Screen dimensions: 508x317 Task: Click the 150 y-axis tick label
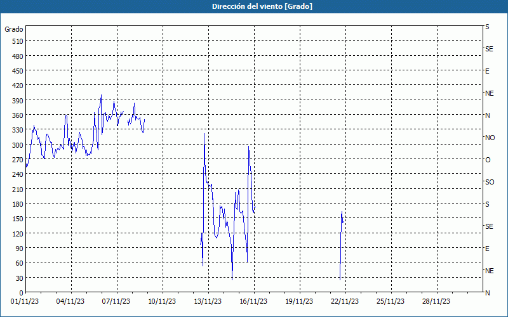[18, 219]
